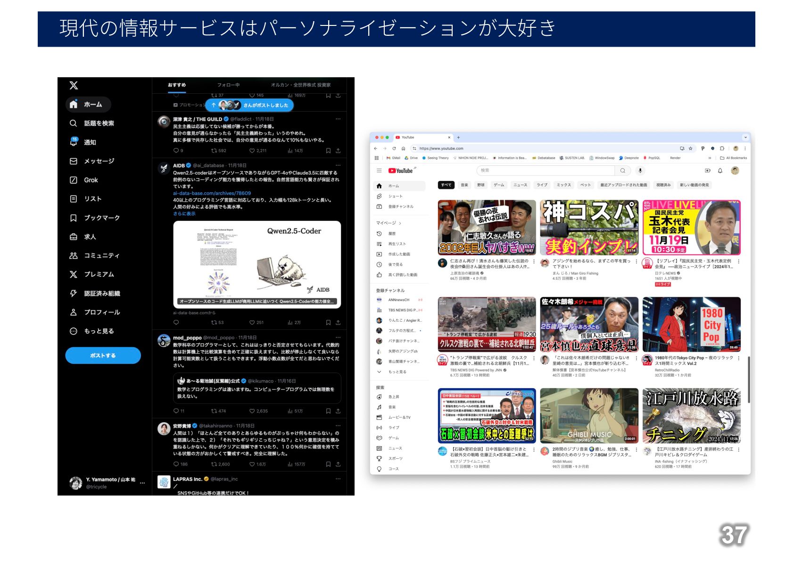Open more options on the 安野貴博 post

click(338, 426)
